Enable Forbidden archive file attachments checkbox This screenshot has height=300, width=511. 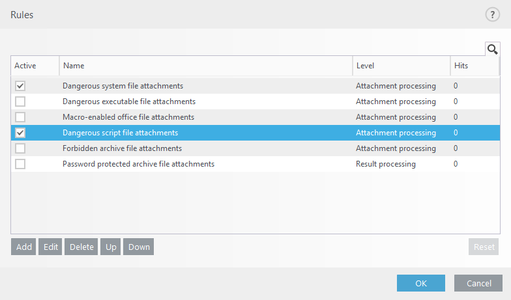pos(20,148)
